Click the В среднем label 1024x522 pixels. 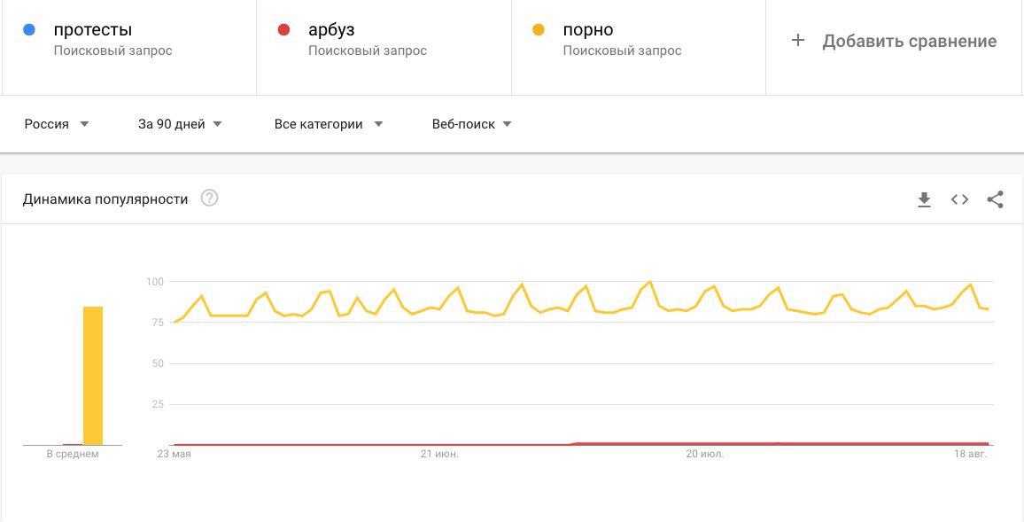[x=73, y=454]
